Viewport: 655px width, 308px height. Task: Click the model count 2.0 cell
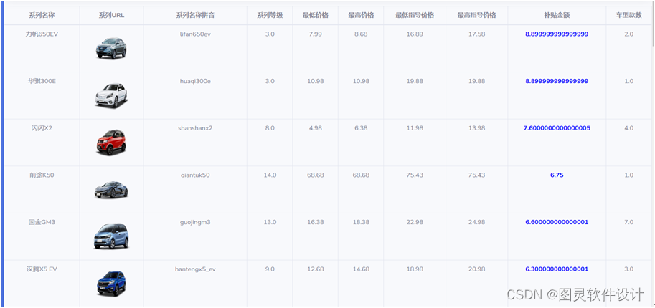628,34
